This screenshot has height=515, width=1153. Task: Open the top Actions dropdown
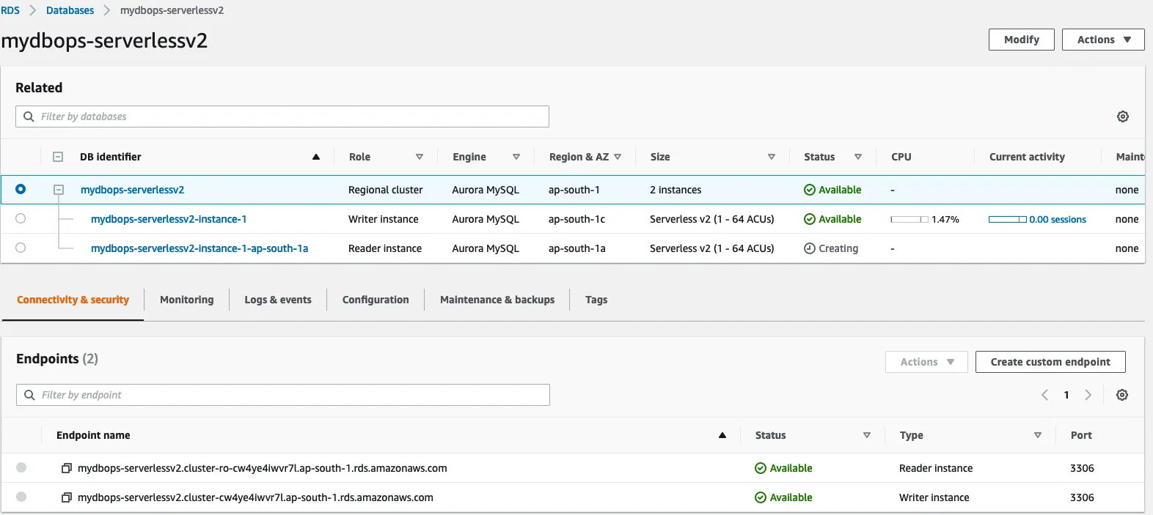pyautogui.click(x=1103, y=40)
